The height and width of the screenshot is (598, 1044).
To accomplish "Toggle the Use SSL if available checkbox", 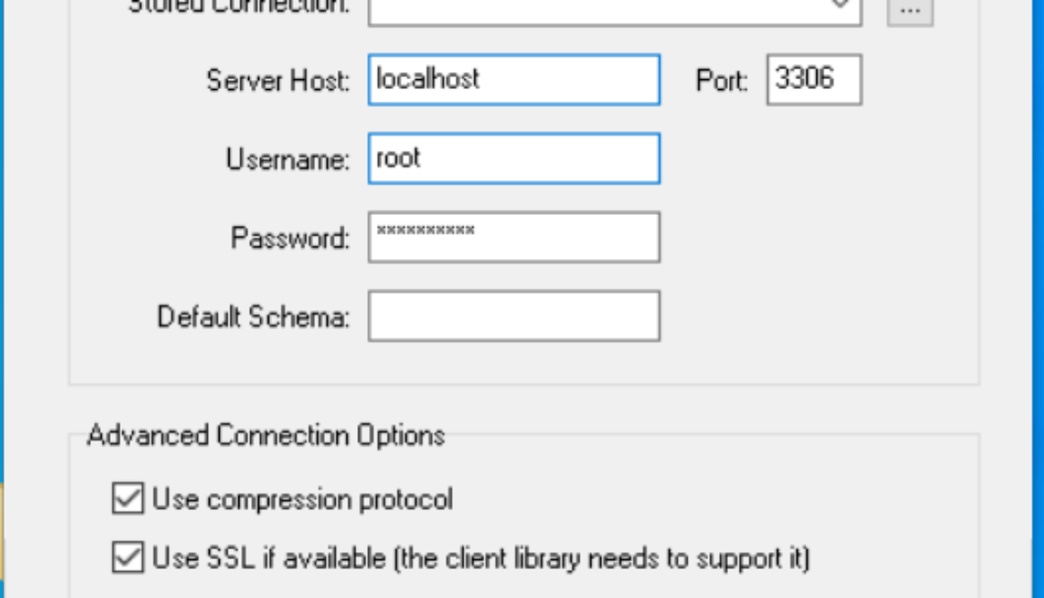I will coord(128,558).
